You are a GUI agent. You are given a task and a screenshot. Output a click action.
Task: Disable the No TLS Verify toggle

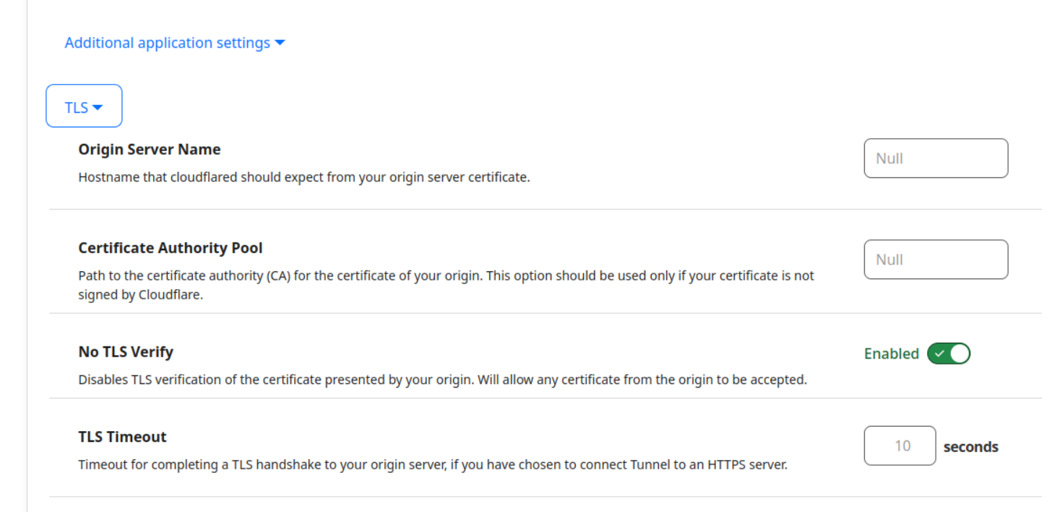[x=948, y=354]
